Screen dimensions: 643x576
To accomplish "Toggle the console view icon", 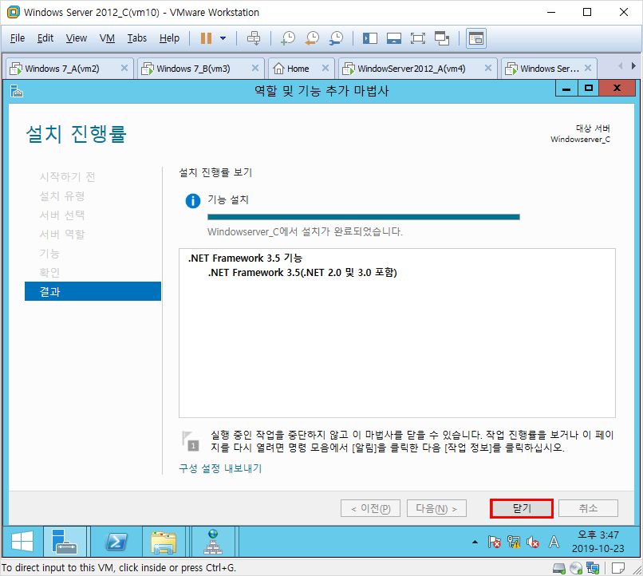I will (476, 38).
